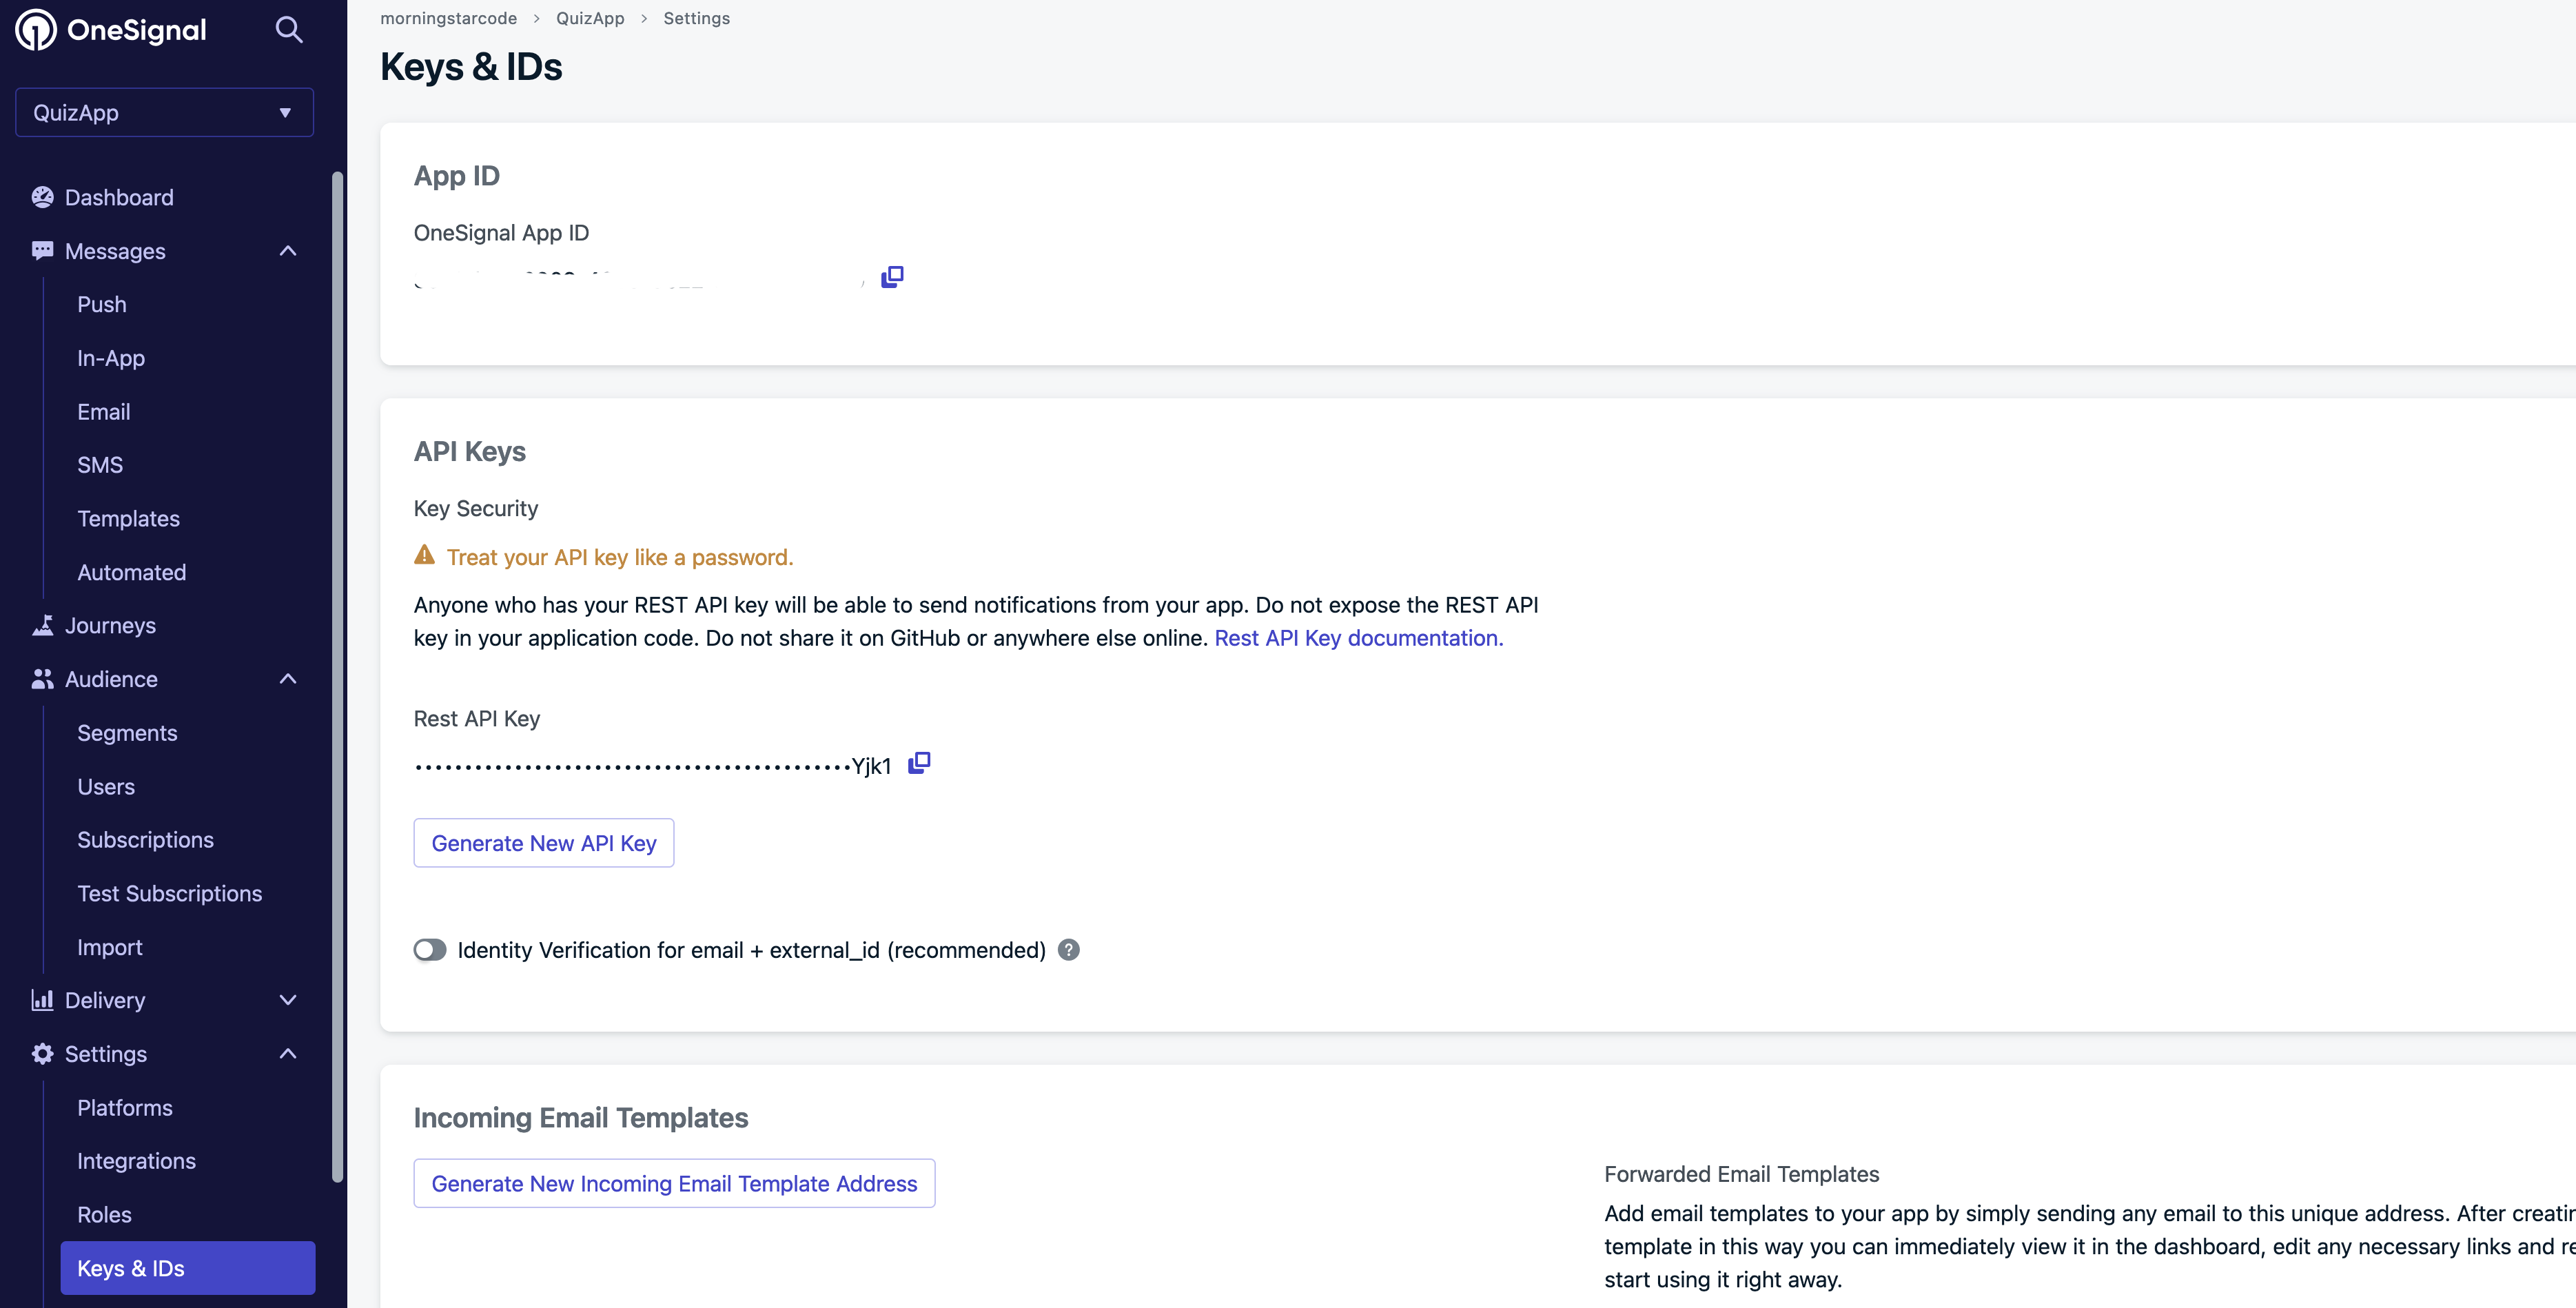Copy the OneSignal App ID

[x=892, y=277]
